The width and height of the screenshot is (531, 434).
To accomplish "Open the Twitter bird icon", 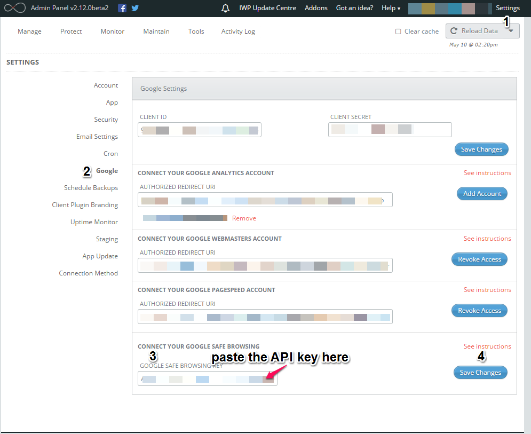I will pos(135,8).
